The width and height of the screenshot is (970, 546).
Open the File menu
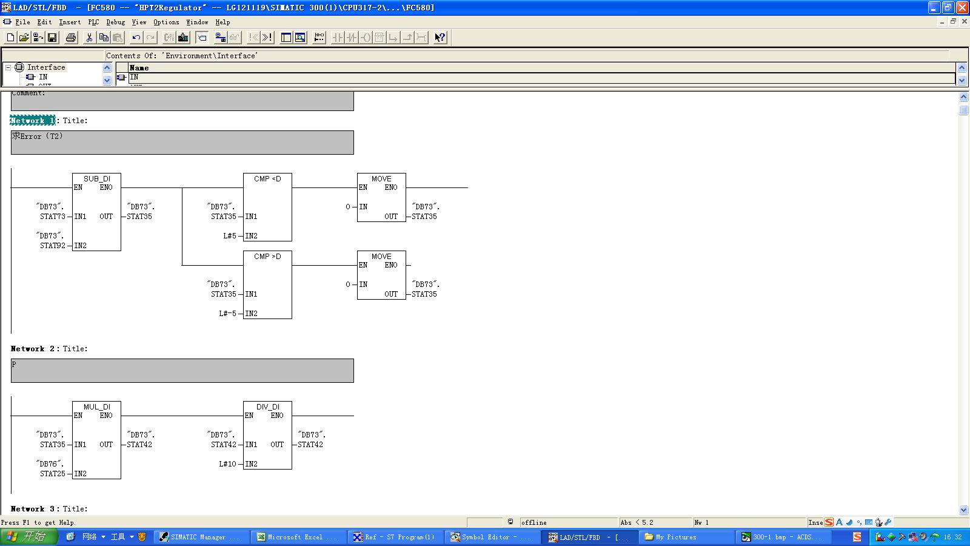pos(22,22)
